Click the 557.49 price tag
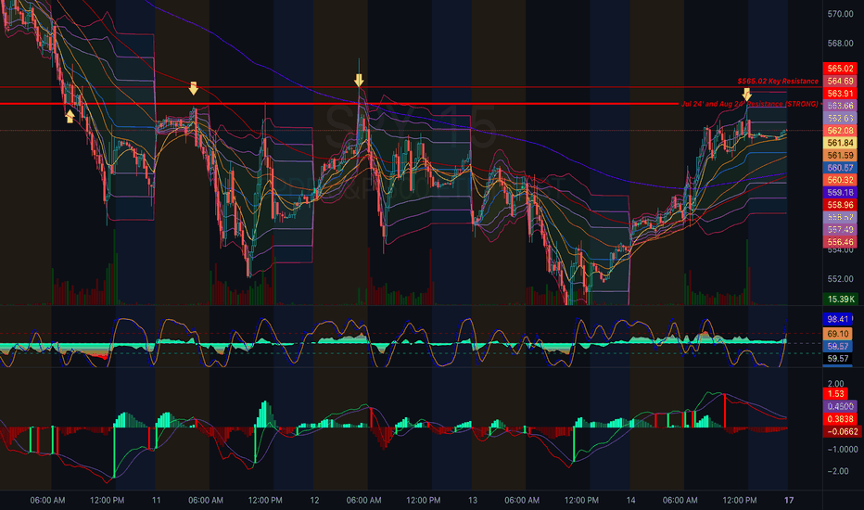 coord(840,229)
